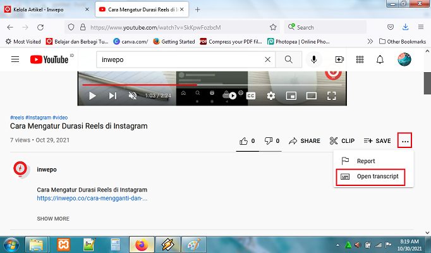Follow the inwepo.co description link
Viewport: 431px width, 253px height.
click(x=92, y=198)
